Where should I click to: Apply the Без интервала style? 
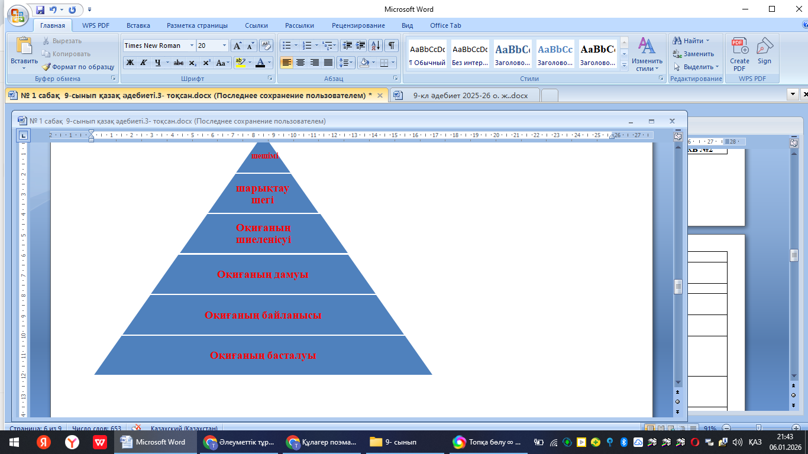click(x=470, y=54)
